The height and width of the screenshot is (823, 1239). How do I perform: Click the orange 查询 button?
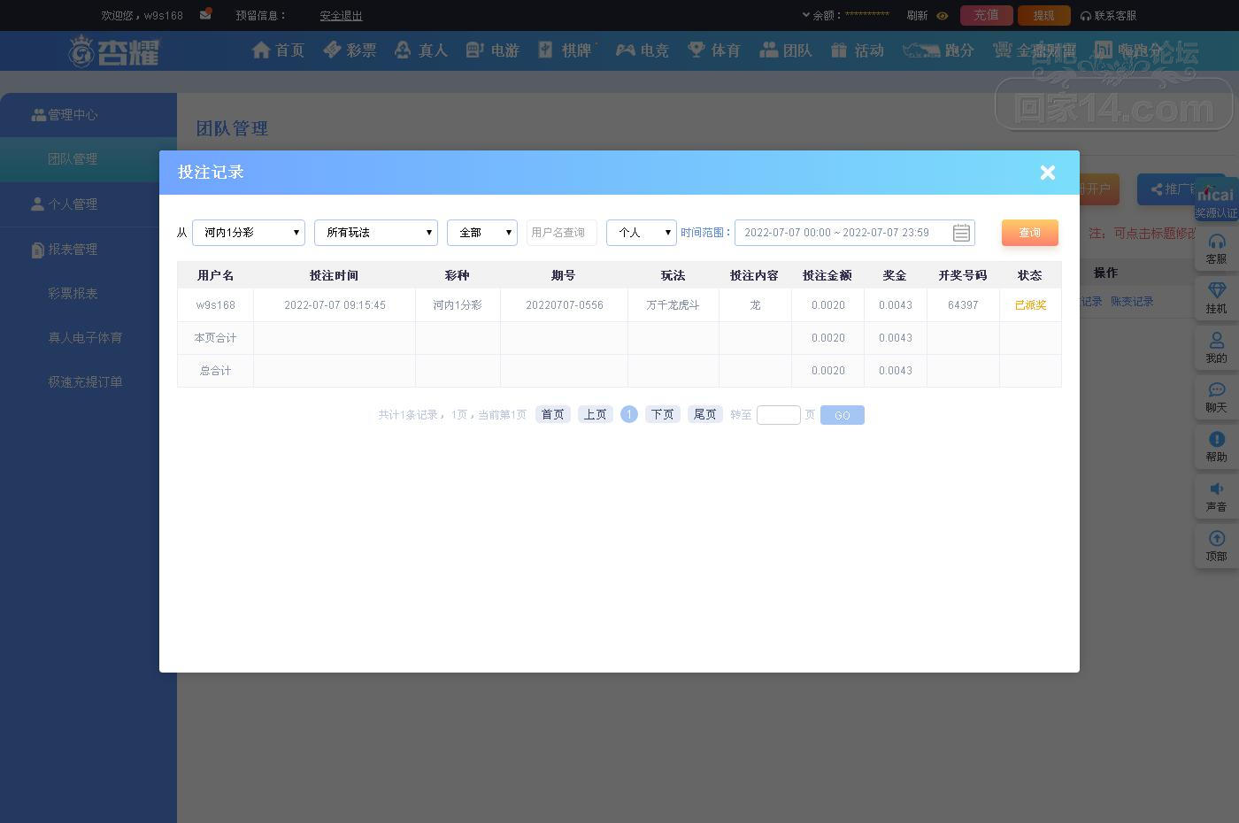click(x=1030, y=233)
